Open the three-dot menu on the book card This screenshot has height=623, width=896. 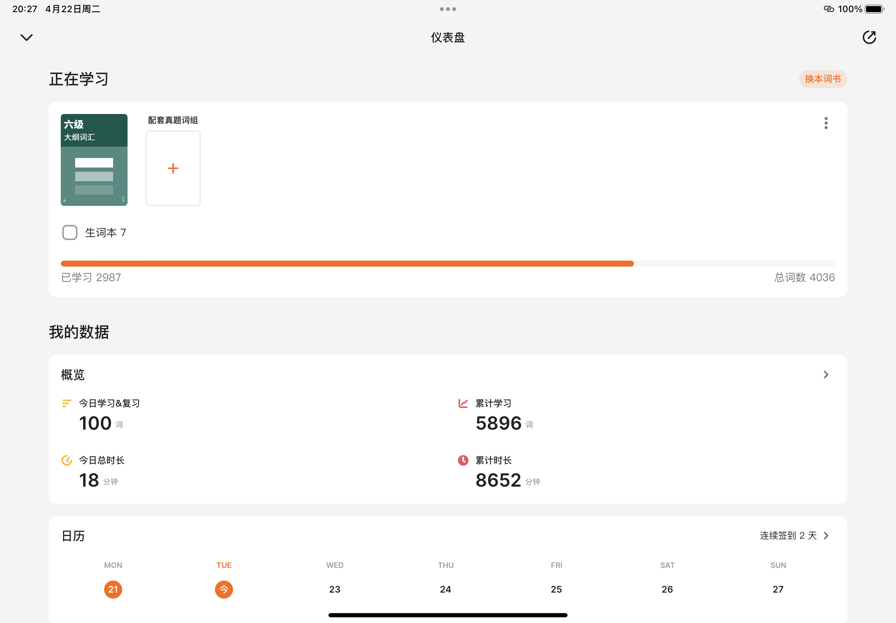pos(825,123)
